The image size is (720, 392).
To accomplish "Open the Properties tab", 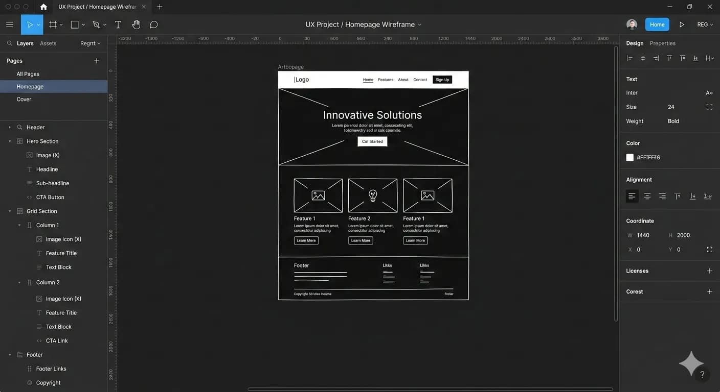I will pyautogui.click(x=662, y=43).
